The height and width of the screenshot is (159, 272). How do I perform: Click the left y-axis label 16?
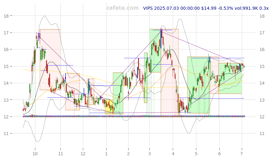coord(6,49)
